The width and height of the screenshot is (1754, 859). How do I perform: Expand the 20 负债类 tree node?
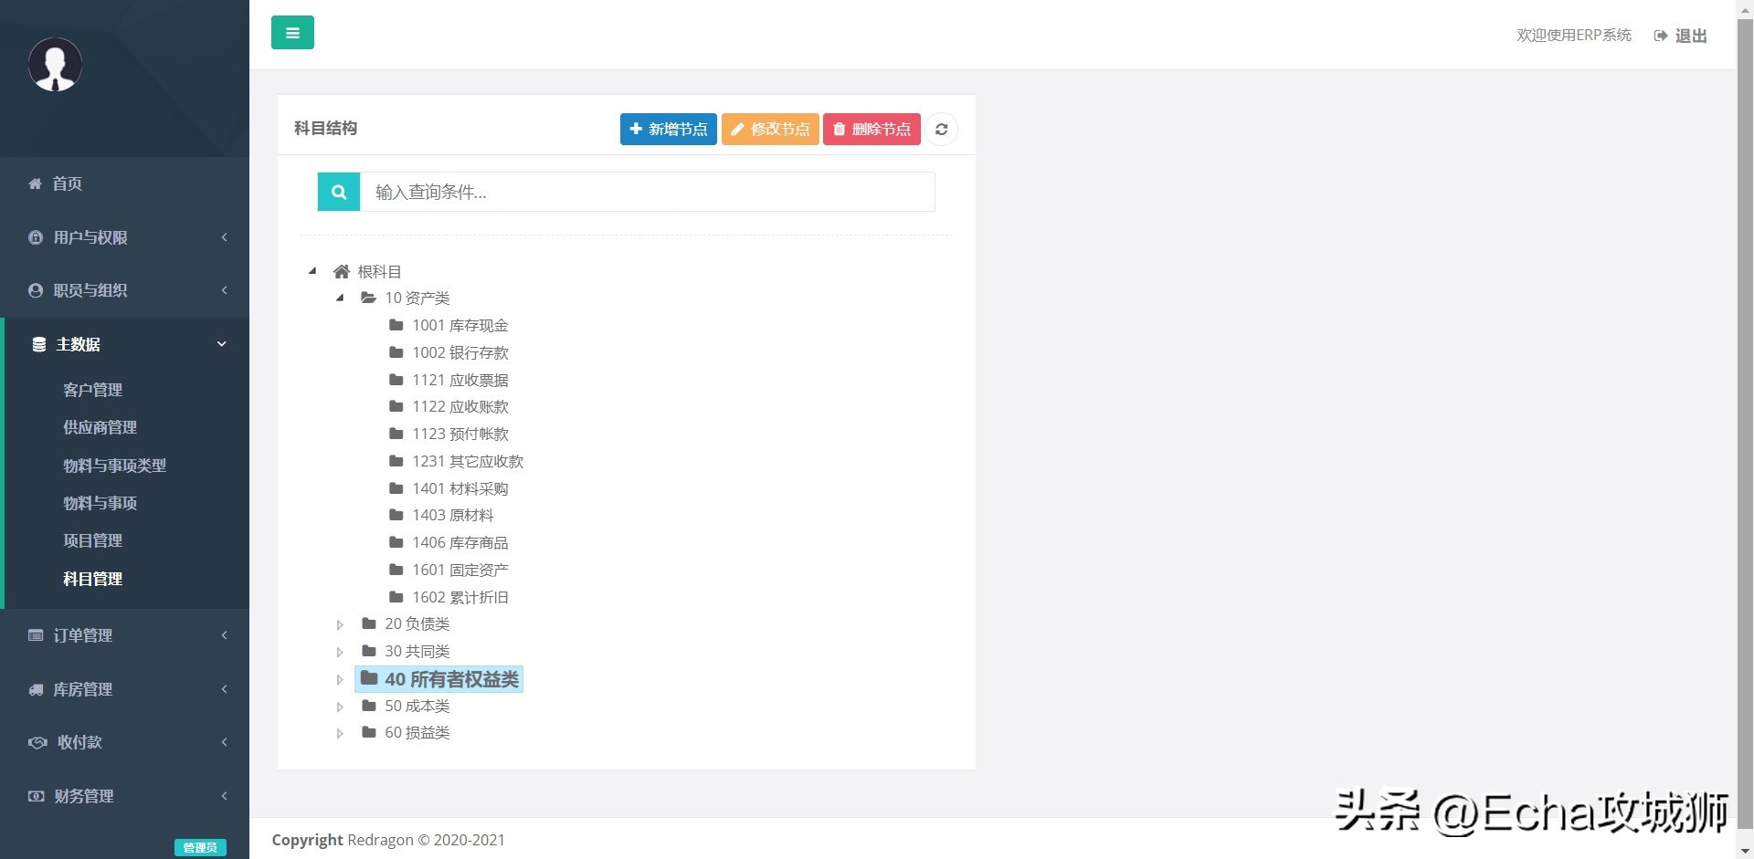pos(340,624)
